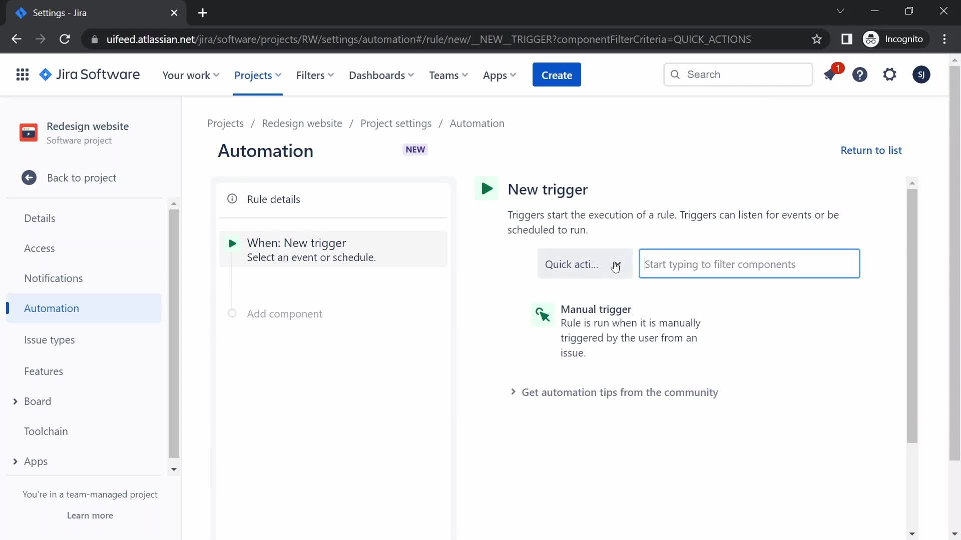Click the Back to project arrow icon
Screen dimensions: 961x540
29,177
